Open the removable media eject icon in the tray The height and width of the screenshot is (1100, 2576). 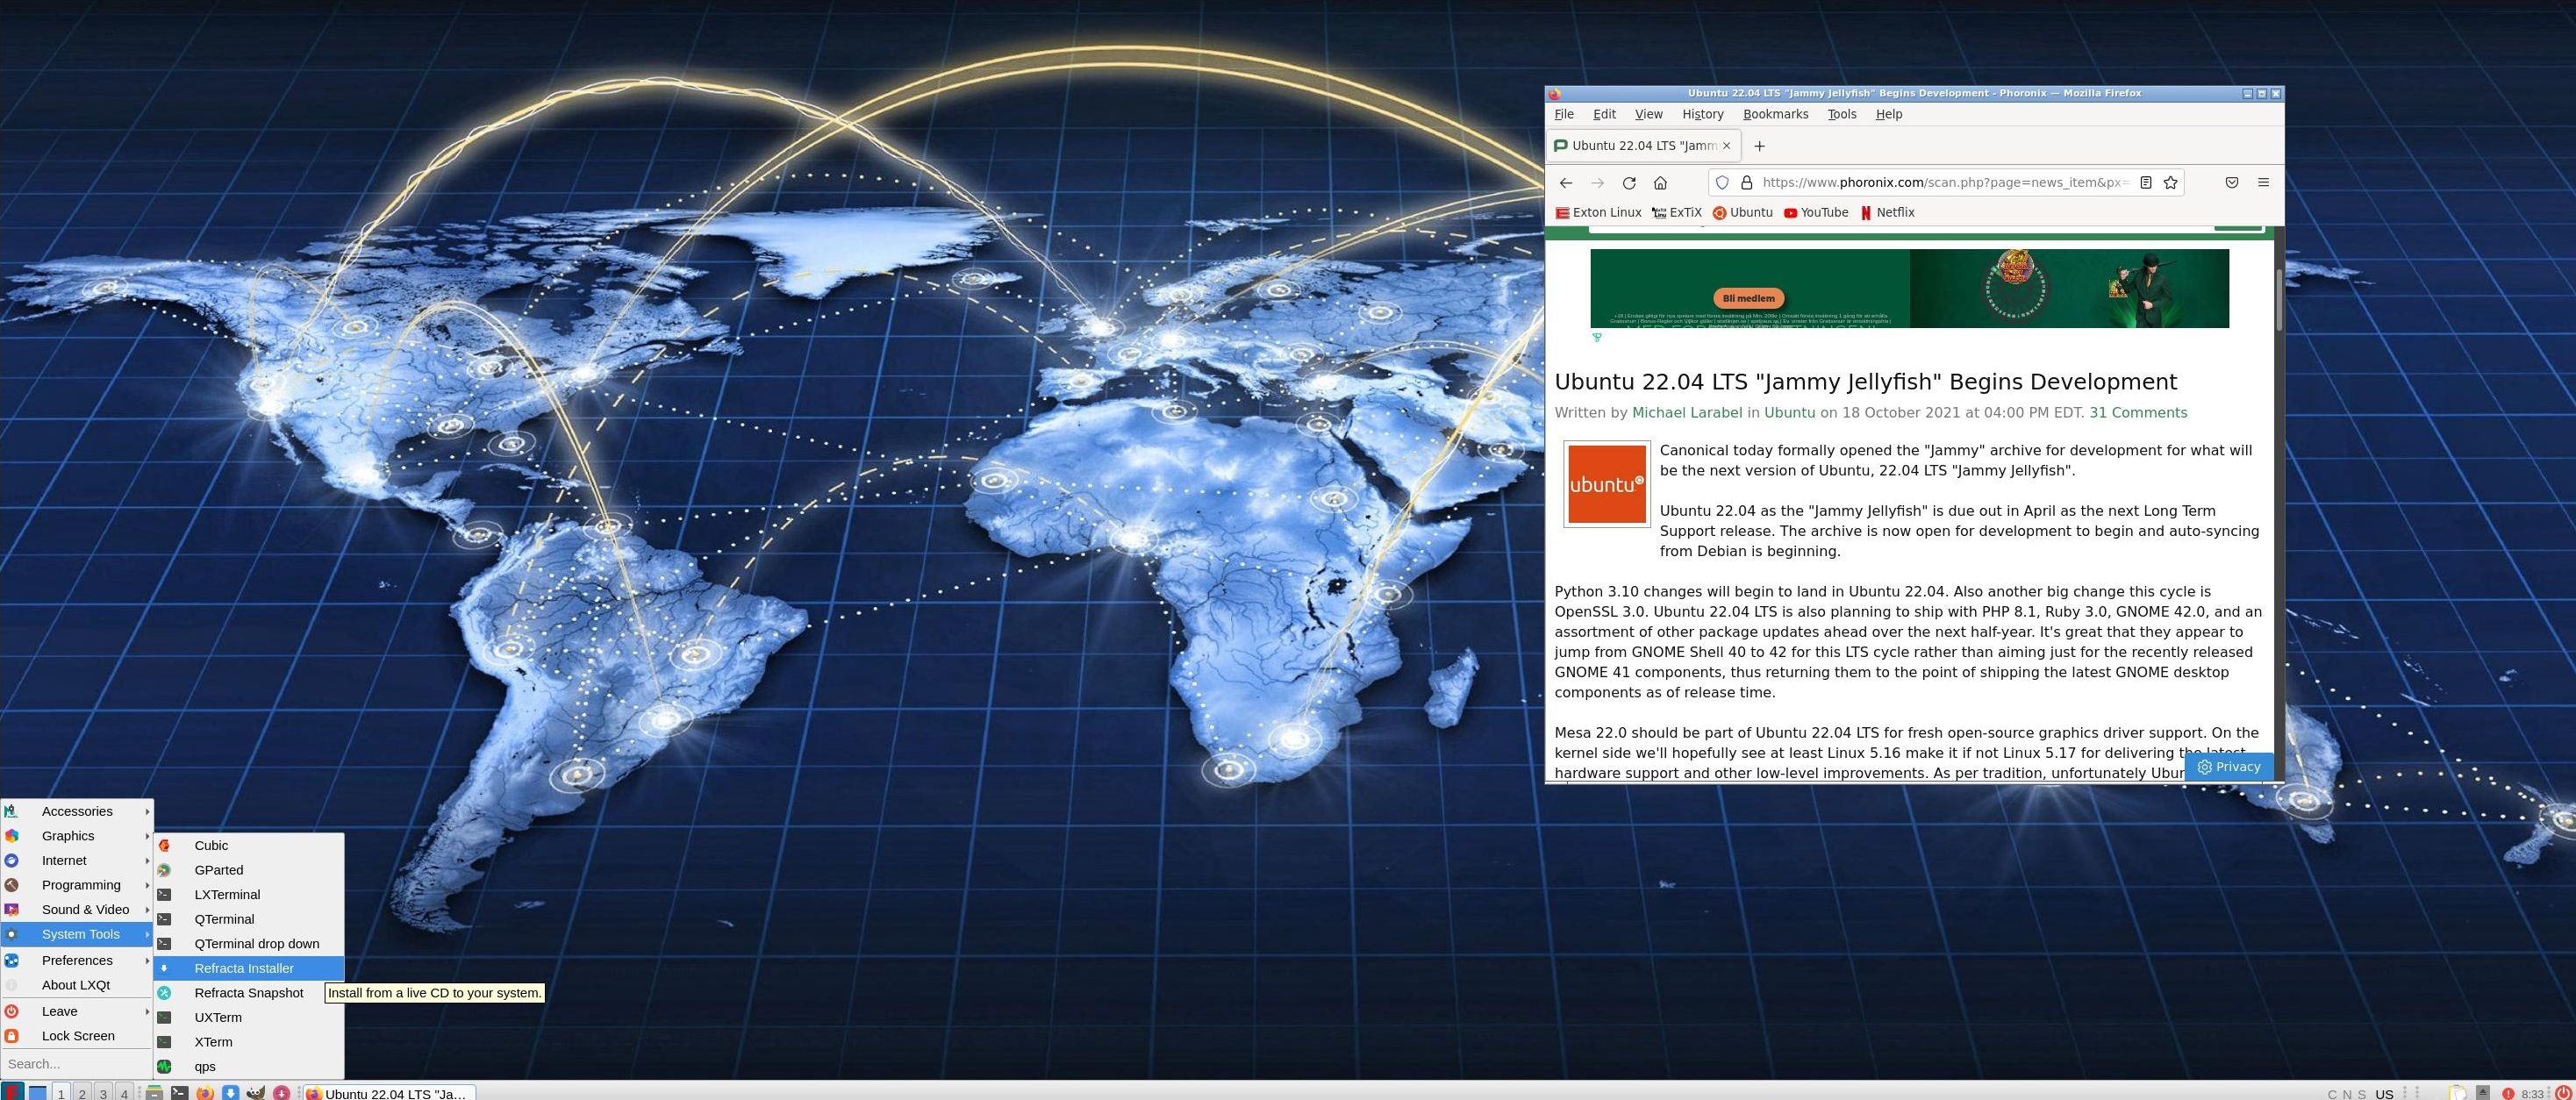click(2483, 1093)
